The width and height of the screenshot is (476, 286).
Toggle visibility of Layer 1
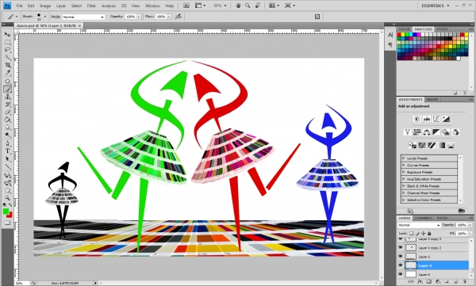[x=401, y=257]
